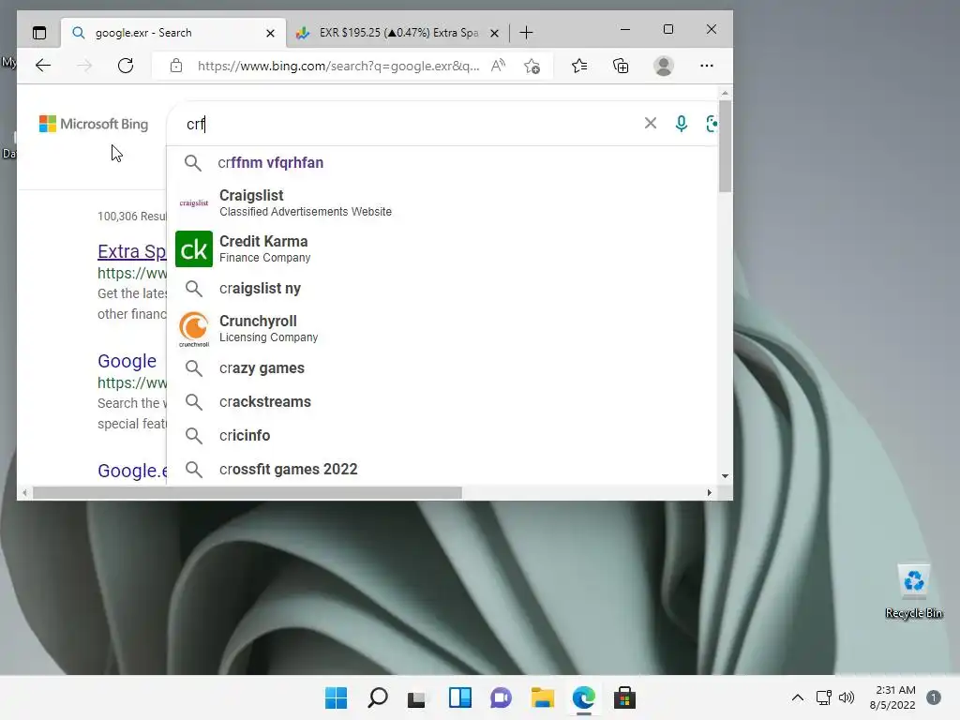Open the browser profile avatar
Viewport: 960px width, 720px height.
[x=664, y=66]
